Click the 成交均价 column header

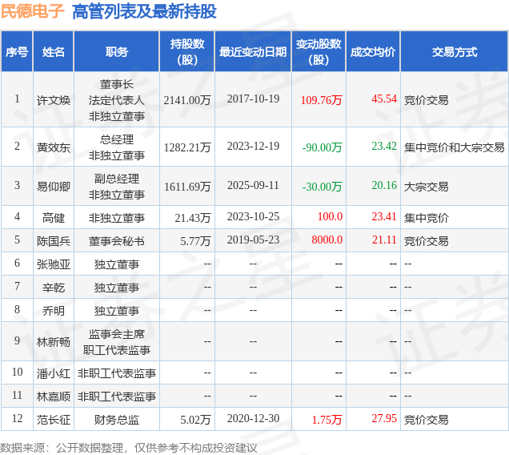tap(373, 52)
